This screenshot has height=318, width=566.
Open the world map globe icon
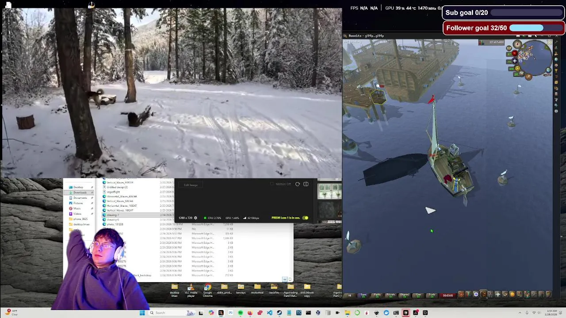549,70
